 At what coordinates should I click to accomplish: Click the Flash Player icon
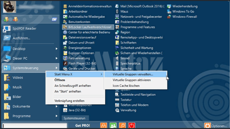point(65,64)
